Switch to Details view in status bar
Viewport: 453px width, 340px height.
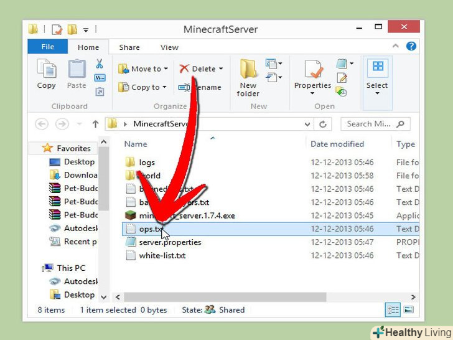click(393, 309)
